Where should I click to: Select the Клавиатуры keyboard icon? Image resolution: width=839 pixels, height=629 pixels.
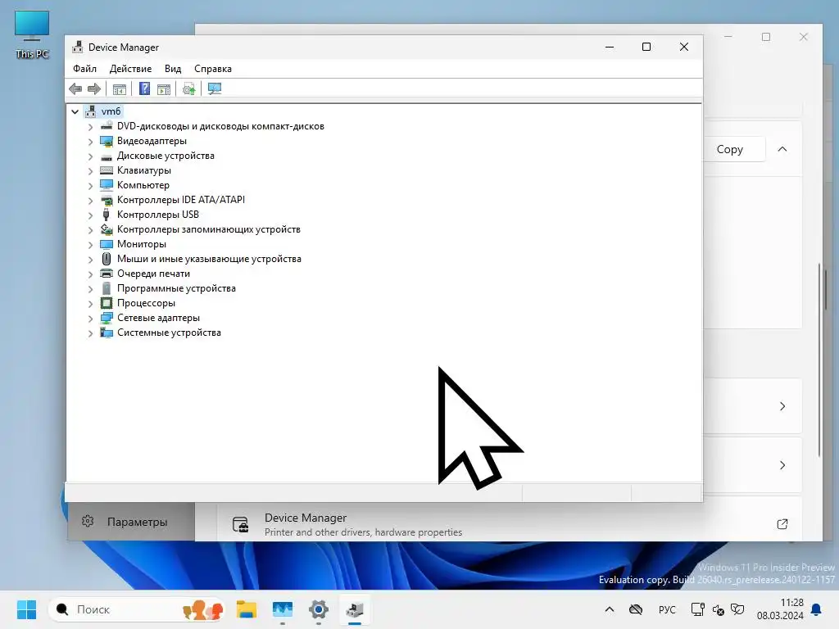(107, 170)
